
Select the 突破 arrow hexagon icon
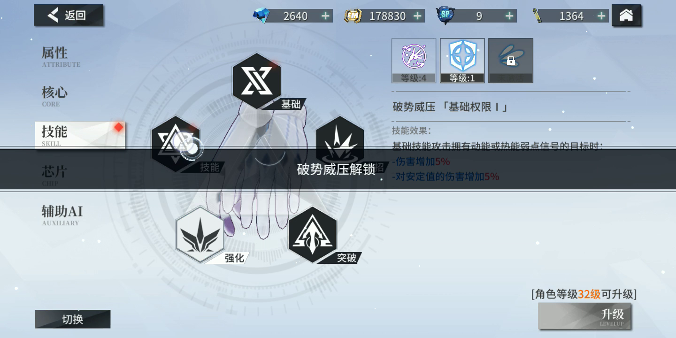coord(313,234)
